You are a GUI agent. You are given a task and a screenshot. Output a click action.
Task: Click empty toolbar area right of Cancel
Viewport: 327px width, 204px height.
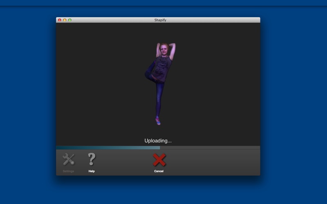pos(217,161)
